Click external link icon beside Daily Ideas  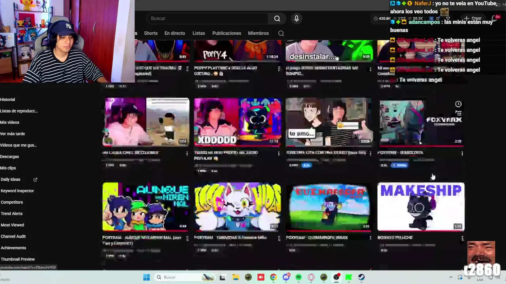pos(35,179)
